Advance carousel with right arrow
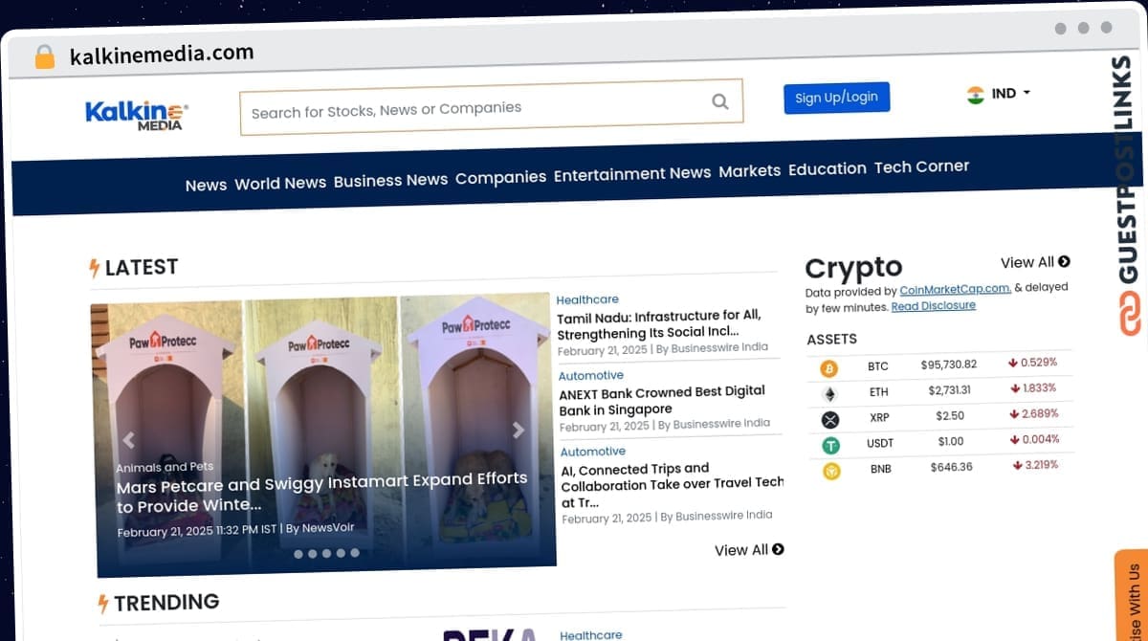Image resolution: width=1148 pixels, height=641 pixels. (519, 431)
